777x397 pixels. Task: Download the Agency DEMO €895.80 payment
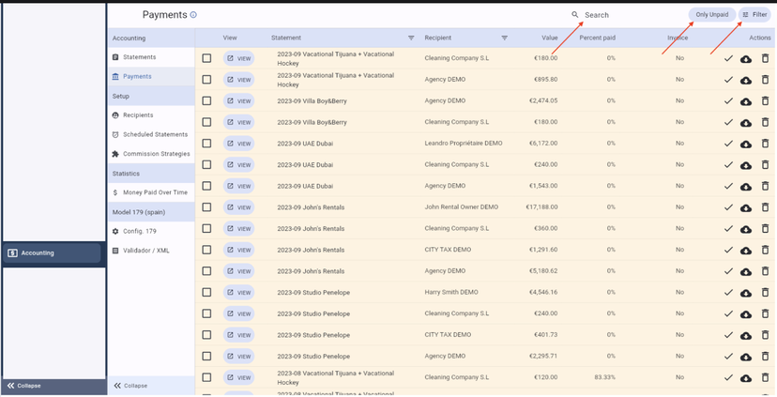746,81
